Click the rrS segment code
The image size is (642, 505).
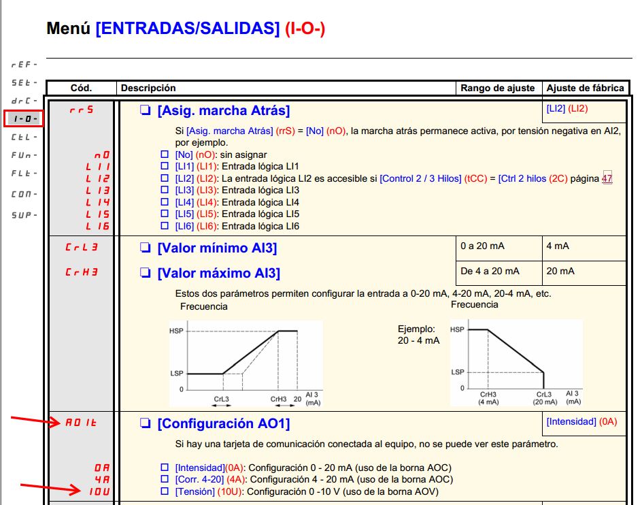click(x=82, y=110)
